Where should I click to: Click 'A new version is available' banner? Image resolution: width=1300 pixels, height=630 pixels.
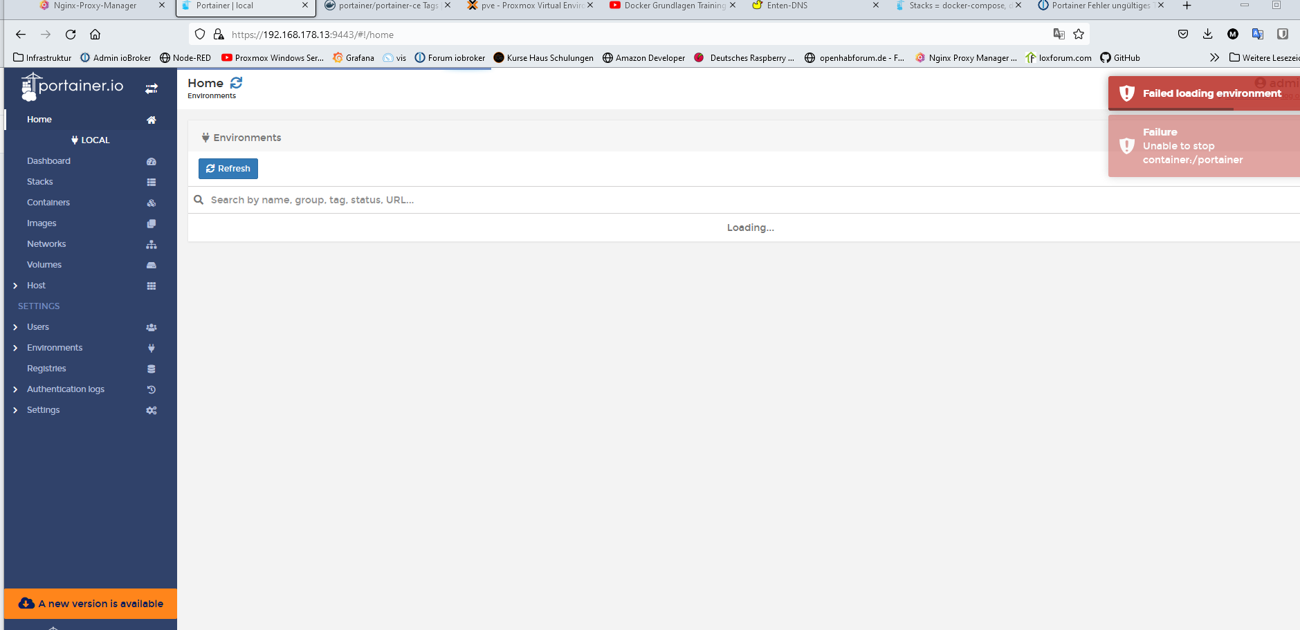point(91,604)
